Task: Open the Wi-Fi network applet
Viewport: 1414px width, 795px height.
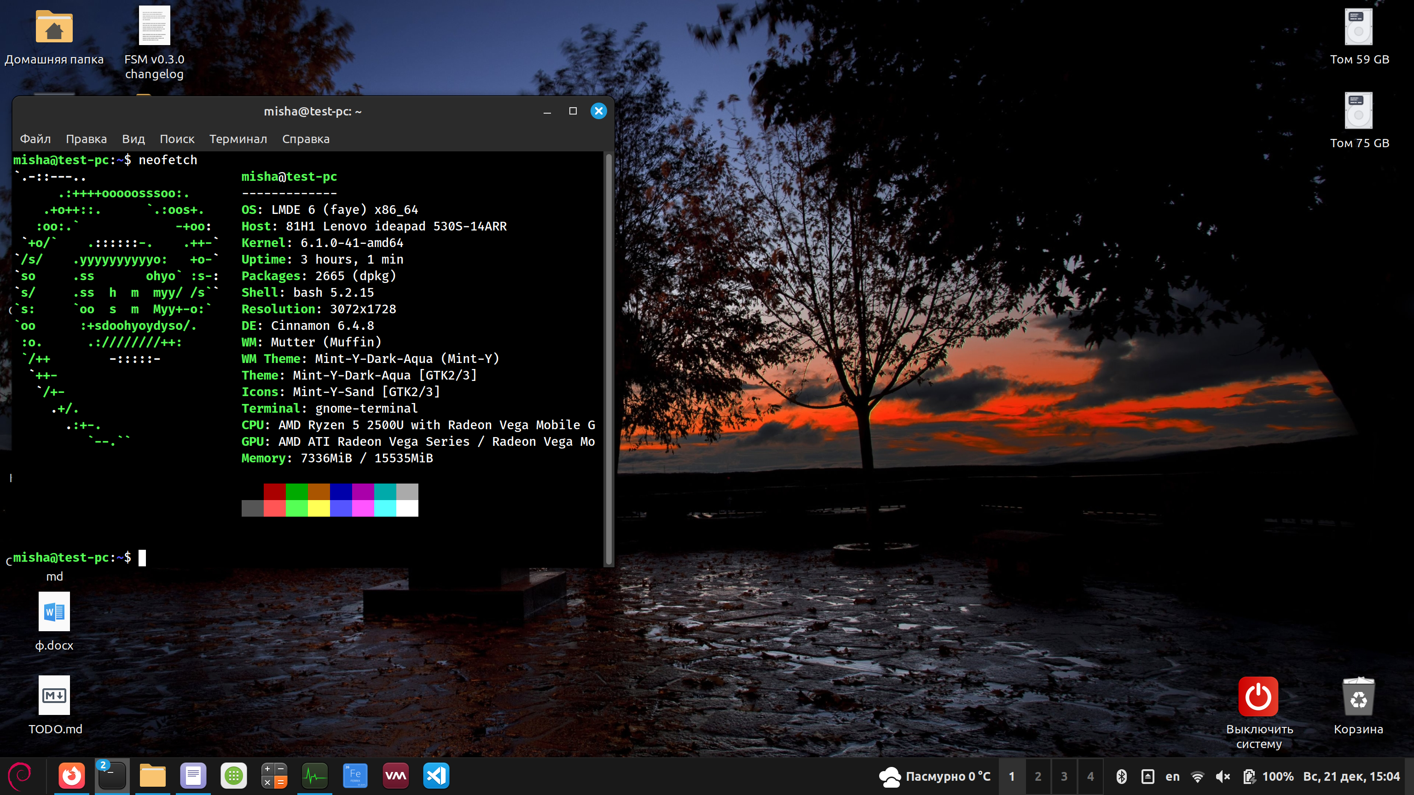Action: click(x=1198, y=776)
